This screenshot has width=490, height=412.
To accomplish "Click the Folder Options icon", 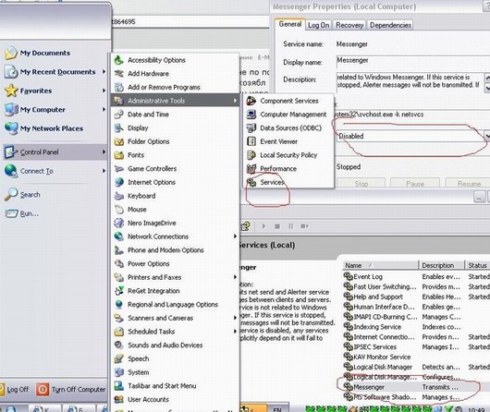I will click(x=118, y=141).
